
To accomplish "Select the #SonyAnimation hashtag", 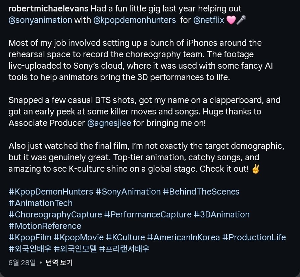I will (128, 192).
